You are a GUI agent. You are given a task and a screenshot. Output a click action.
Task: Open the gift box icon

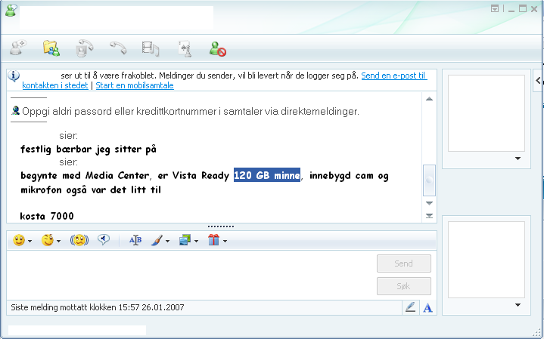(213, 240)
